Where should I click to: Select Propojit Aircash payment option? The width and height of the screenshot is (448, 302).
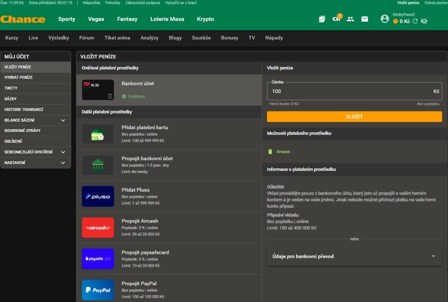[169, 227]
